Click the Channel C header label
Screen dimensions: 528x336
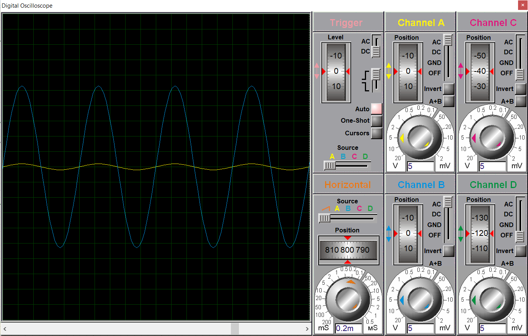[493, 23]
